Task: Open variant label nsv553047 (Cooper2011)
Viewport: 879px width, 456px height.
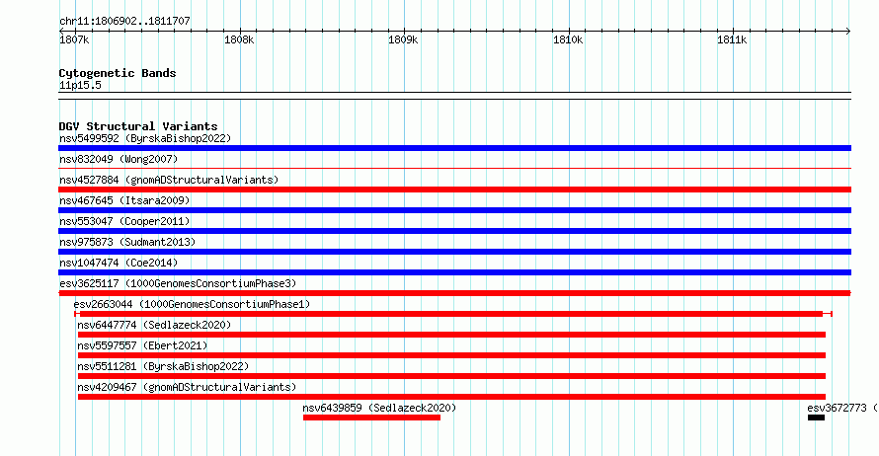Action: click(124, 221)
